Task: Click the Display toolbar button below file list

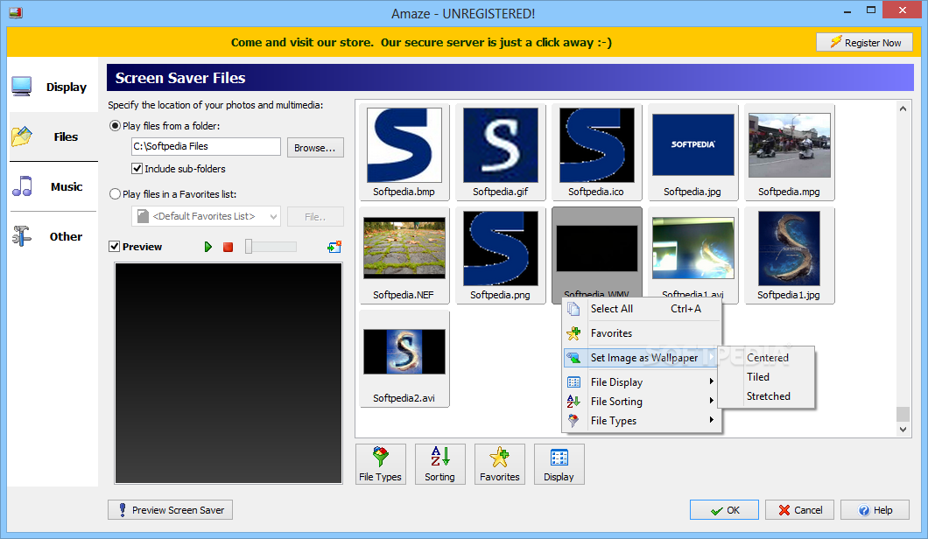Action: 559,465
